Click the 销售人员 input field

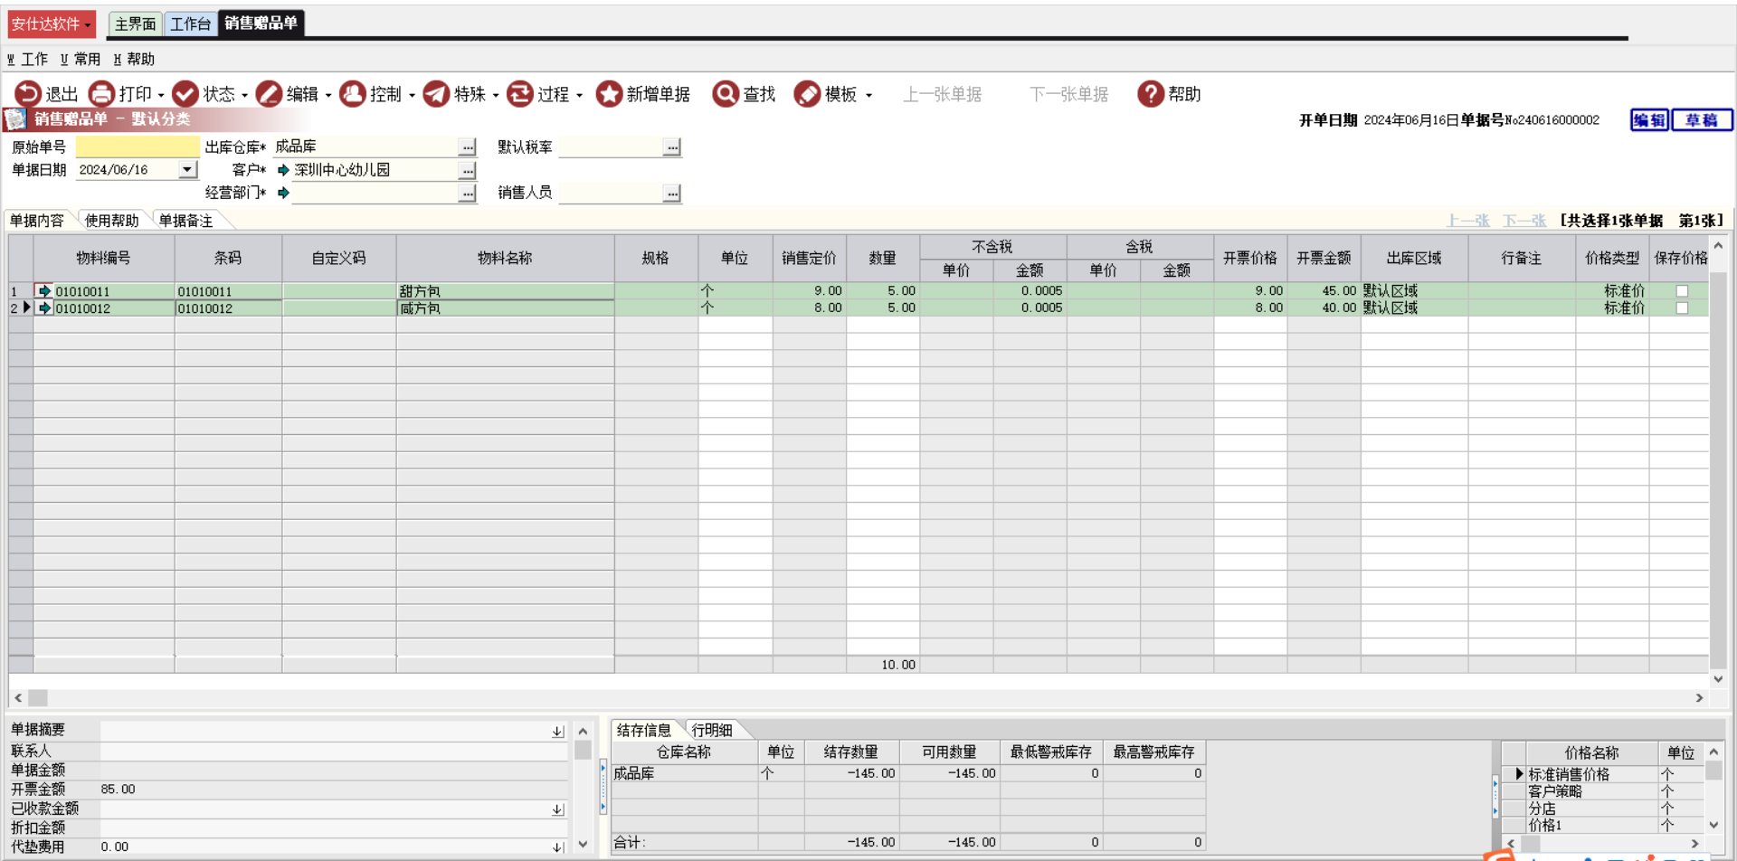click(611, 194)
